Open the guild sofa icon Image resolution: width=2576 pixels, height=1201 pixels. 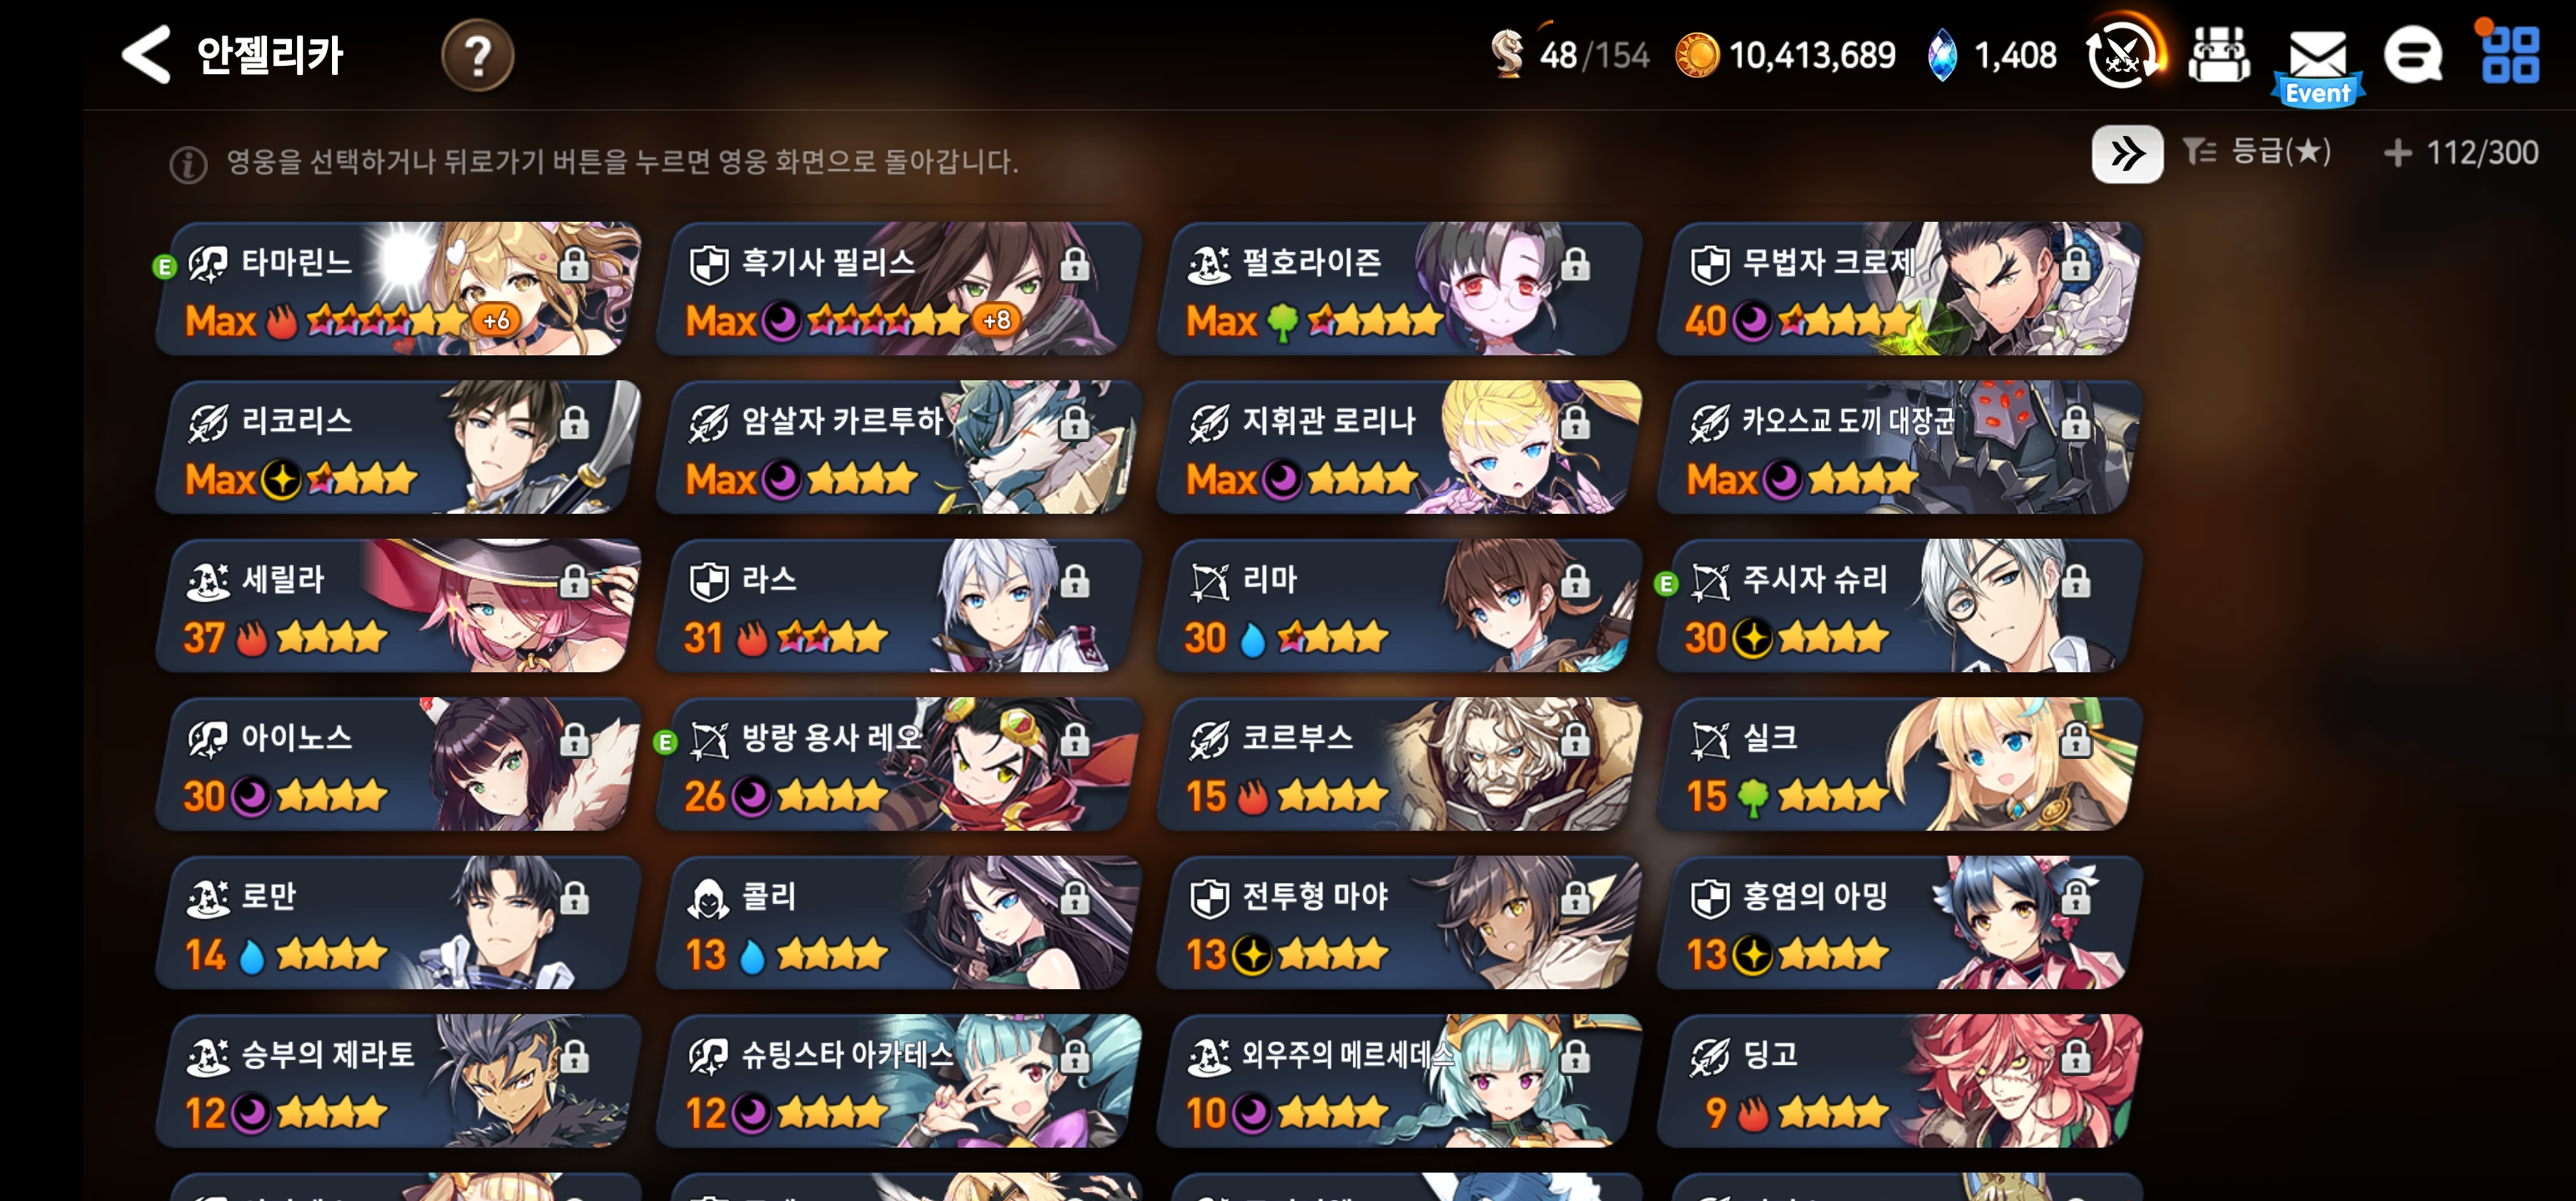click(x=2218, y=54)
